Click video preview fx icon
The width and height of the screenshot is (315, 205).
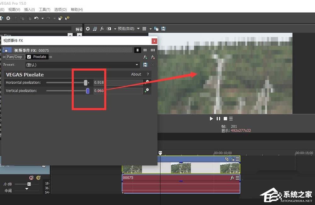(102, 29)
